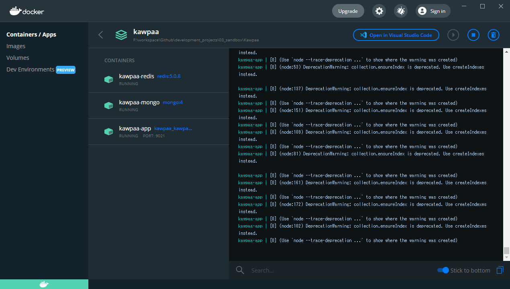Open the redis:5.0.8 image link

[169, 76]
